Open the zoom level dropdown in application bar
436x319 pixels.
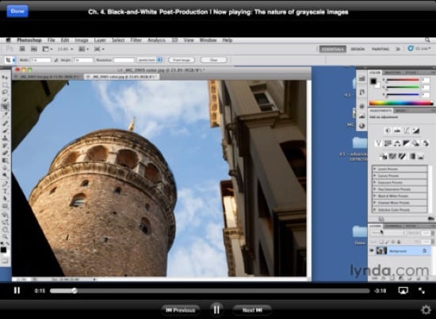click(x=65, y=49)
